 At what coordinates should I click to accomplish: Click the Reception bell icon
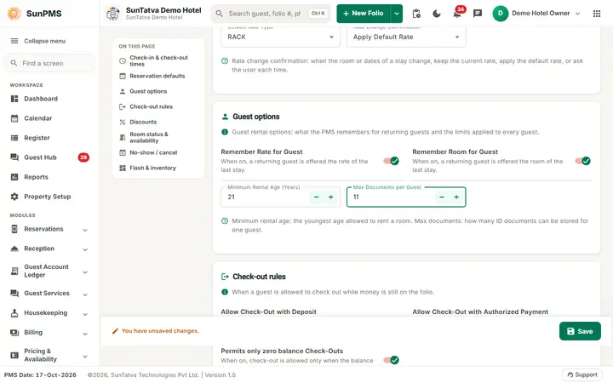coord(14,249)
